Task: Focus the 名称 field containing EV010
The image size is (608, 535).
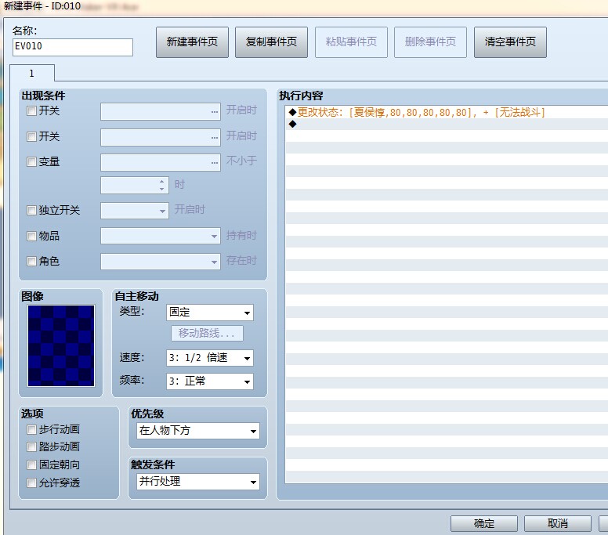Action: pyautogui.click(x=73, y=47)
